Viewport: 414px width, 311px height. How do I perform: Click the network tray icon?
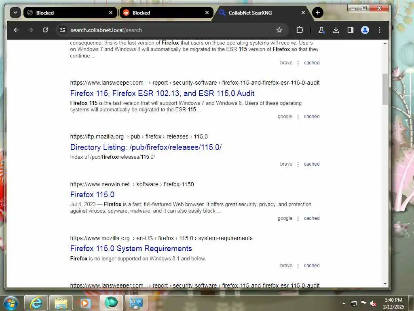(353, 303)
